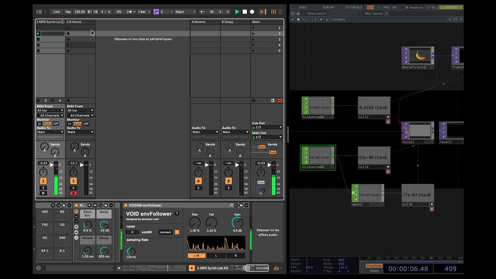The height and width of the screenshot is (279, 496).
Task: Add a New Layout with plus button
Action: (x=386, y=14)
